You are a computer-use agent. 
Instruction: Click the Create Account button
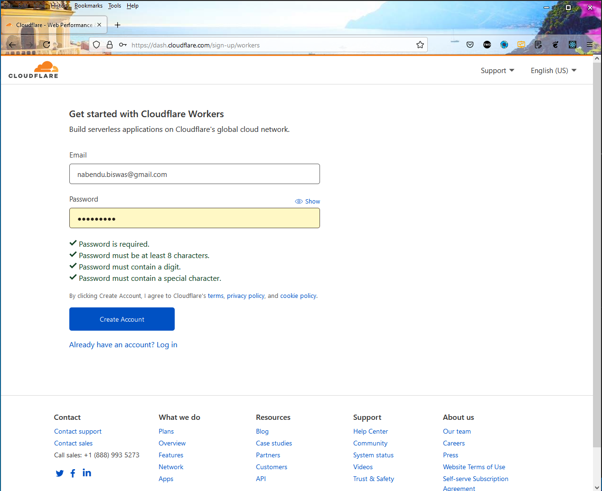122,319
